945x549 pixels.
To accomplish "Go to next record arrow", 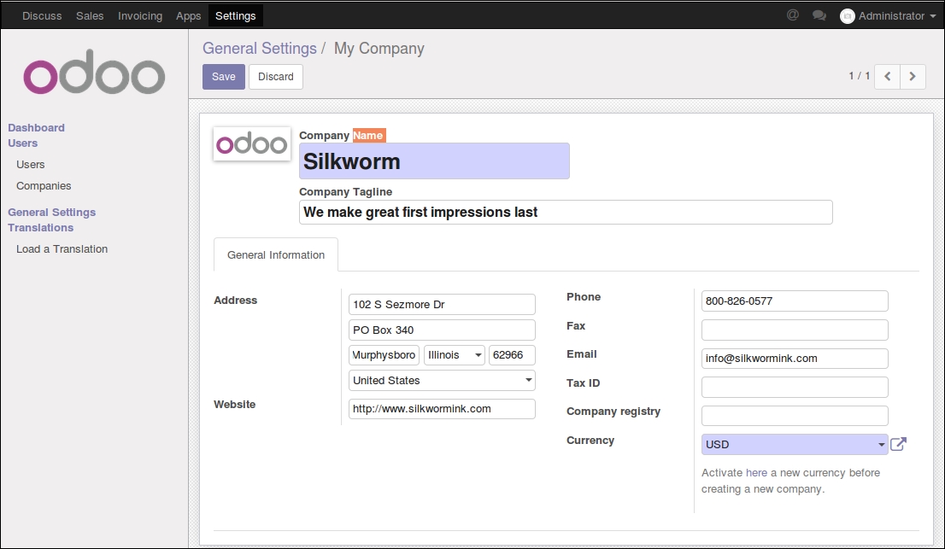I will pos(913,77).
